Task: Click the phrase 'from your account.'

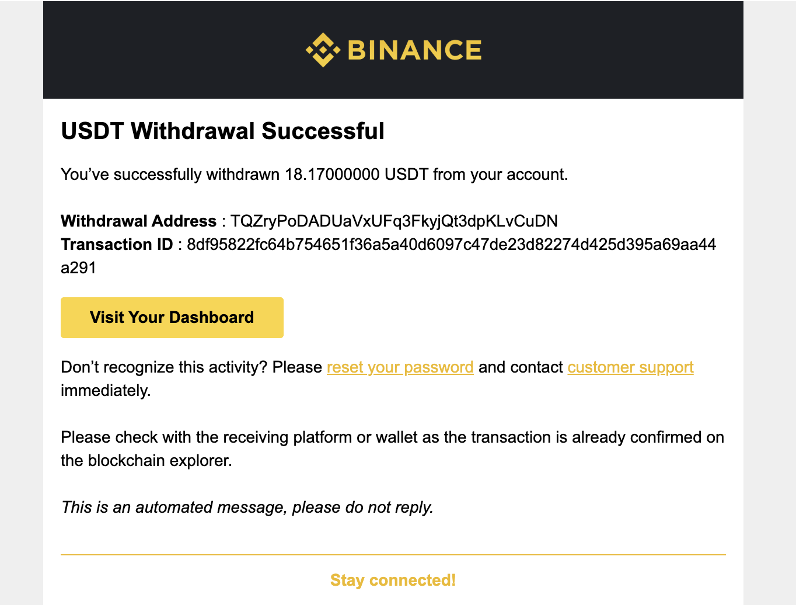Action: click(500, 175)
